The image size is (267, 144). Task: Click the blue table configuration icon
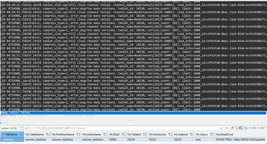pyautogui.click(x=241, y=128)
